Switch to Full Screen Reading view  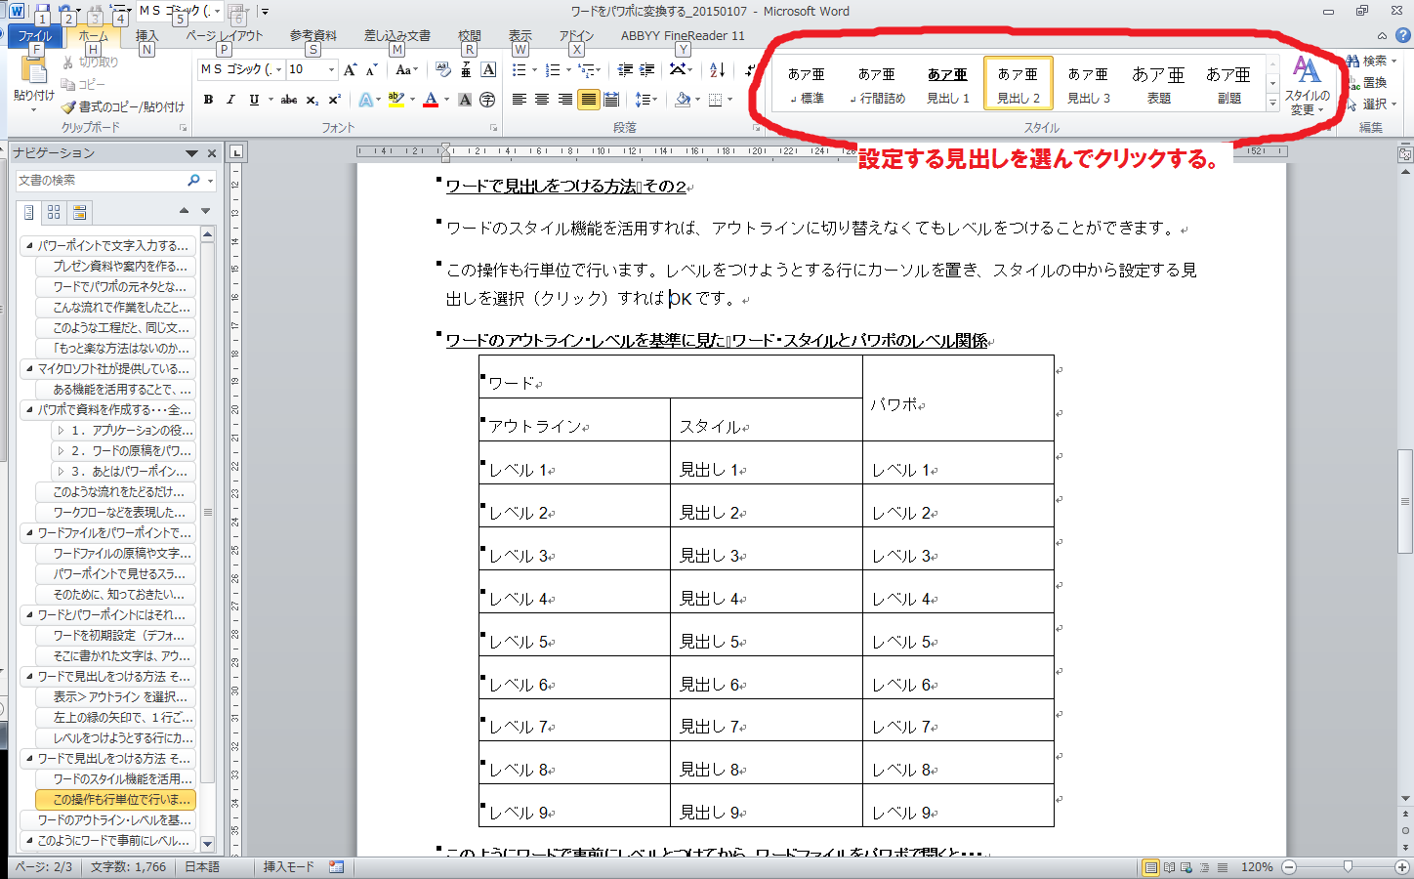[1169, 867]
